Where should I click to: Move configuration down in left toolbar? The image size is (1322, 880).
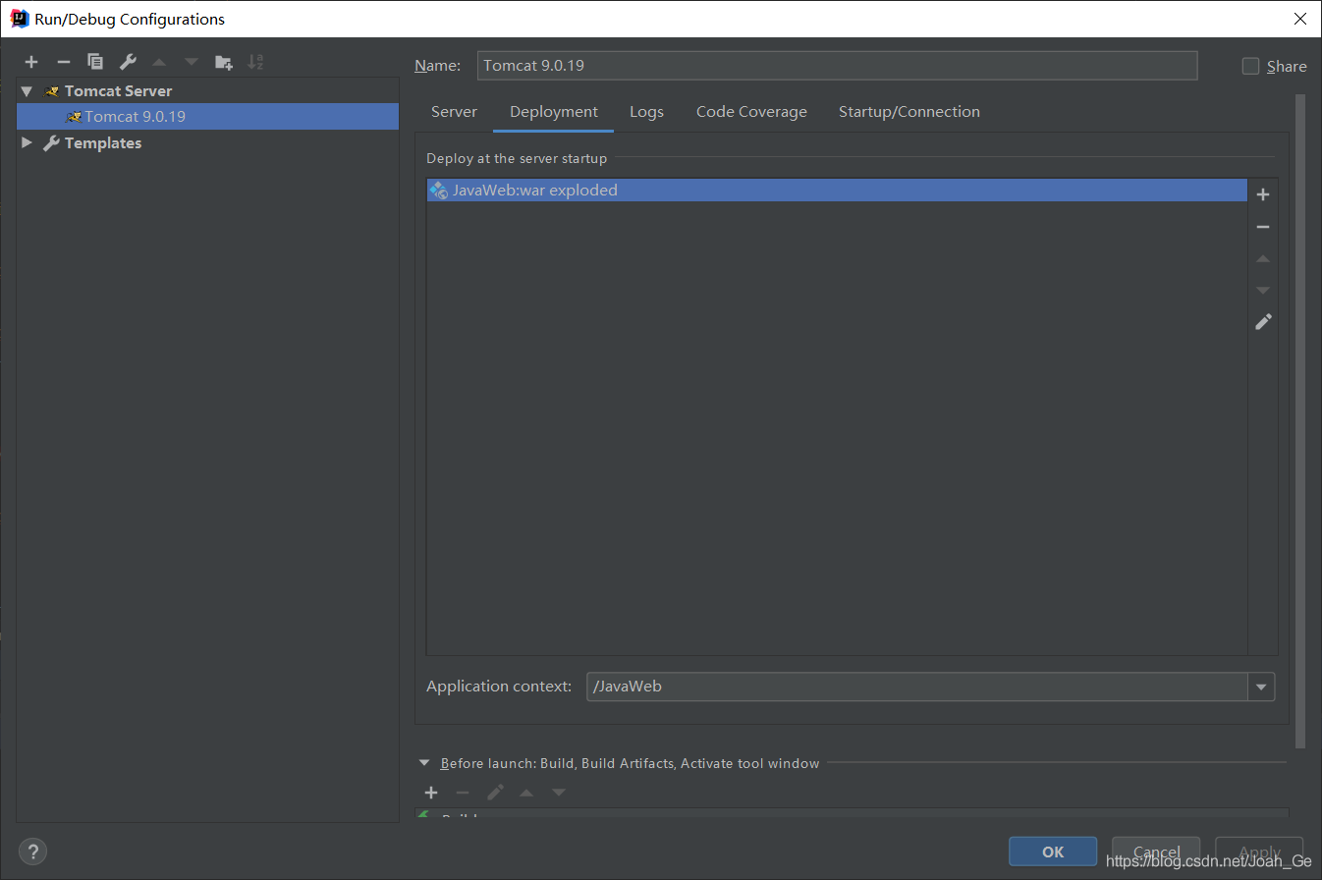click(192, 62)
